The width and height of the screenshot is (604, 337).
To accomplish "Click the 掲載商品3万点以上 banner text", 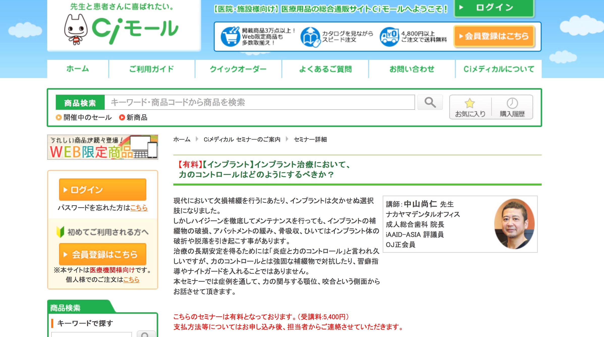I will pos(269,37).
